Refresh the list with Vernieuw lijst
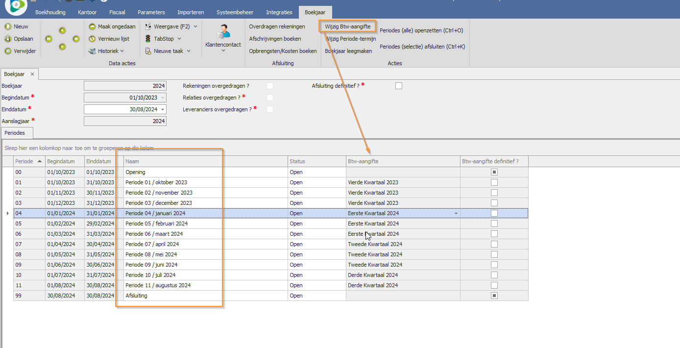Viewport: 680px width, 348px height. [x=92, y=39]
